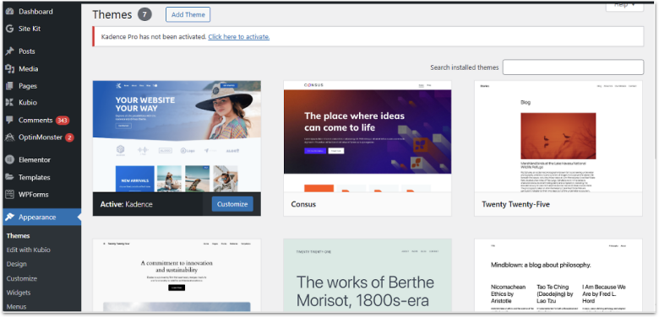Click the 'Twenty Twenty-Five' theme name
The width and height of the screenshot is (659, 317).
pos(515,205)
